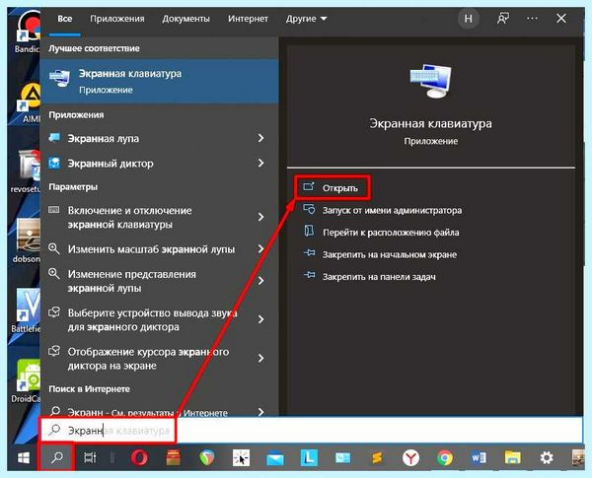Click Перейти к расположению файла
Viewport: 592px width, 478px height.
pos(381,233)
